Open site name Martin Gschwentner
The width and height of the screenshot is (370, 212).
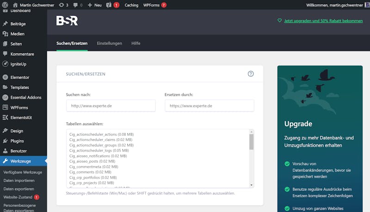pyautogui.click(x=37, y=5)
